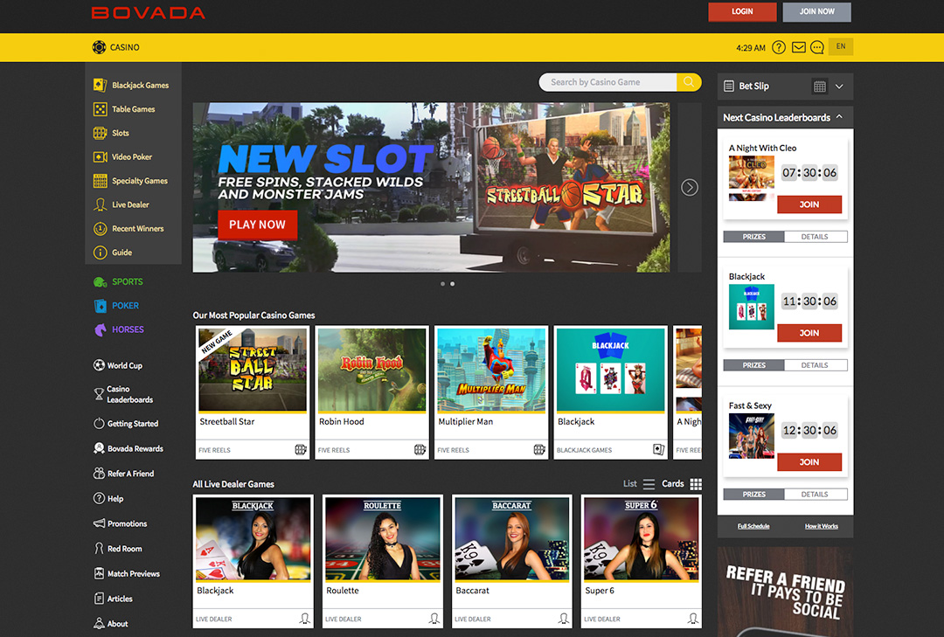Image resolution: width=944 pixels, height=637 pixels.
Task: Show Prizes tab for Fast & Sexy
Action: 753,495
